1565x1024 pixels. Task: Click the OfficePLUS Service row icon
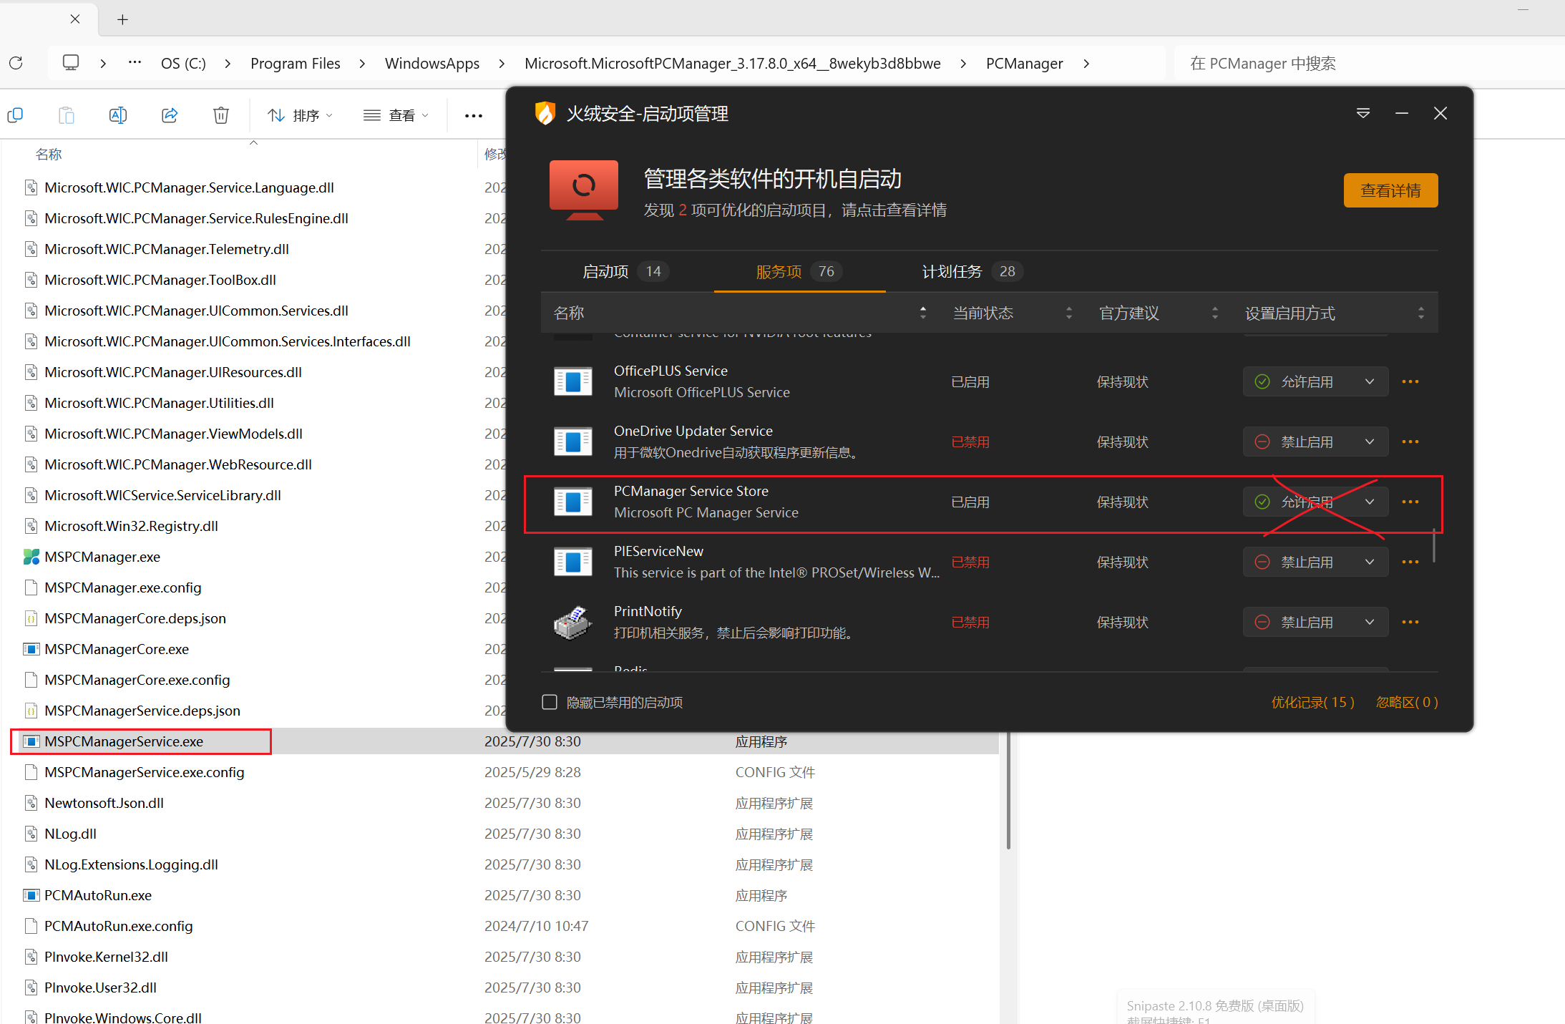(x=573, y=381)
